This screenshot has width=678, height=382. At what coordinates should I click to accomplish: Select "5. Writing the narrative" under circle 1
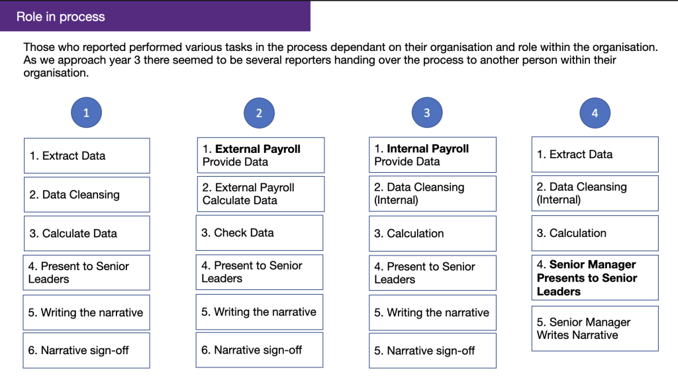coord(87,312)
